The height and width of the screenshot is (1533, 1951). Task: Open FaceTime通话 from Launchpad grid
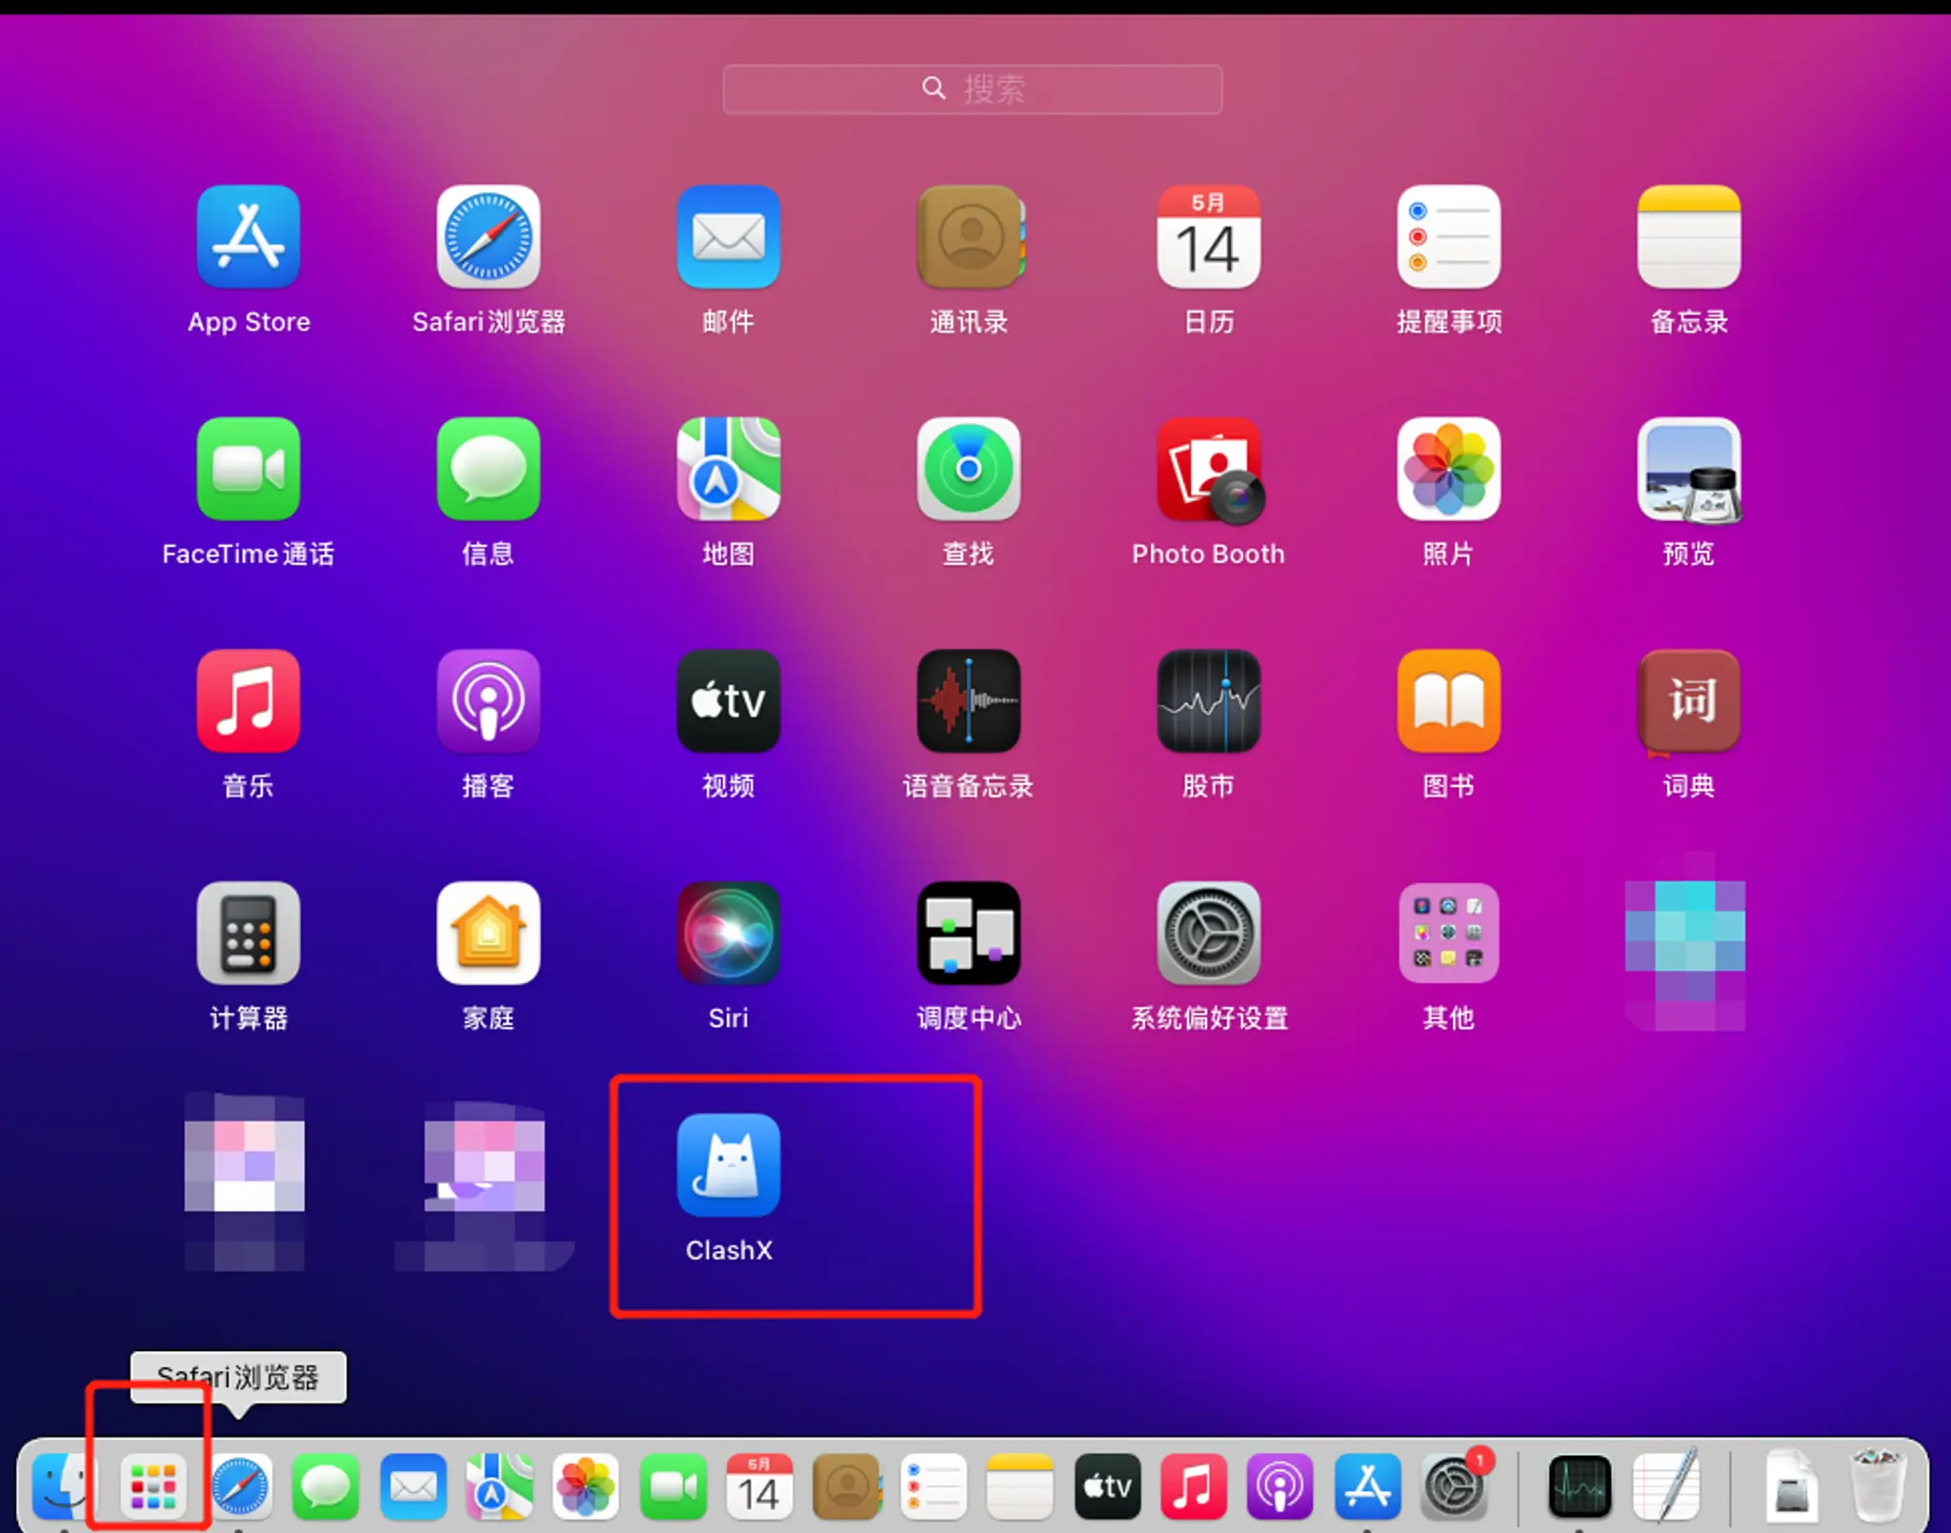pyautogui.click(x=249, y=469)
